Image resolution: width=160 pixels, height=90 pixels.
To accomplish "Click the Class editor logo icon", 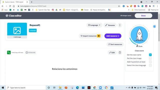I will pyautogui.click(x=7, y=15).
